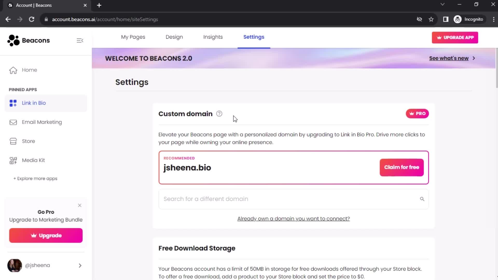Screen dimensions: 498x280
Task: Open the See what's new link
Action: [x=449, y=58]
